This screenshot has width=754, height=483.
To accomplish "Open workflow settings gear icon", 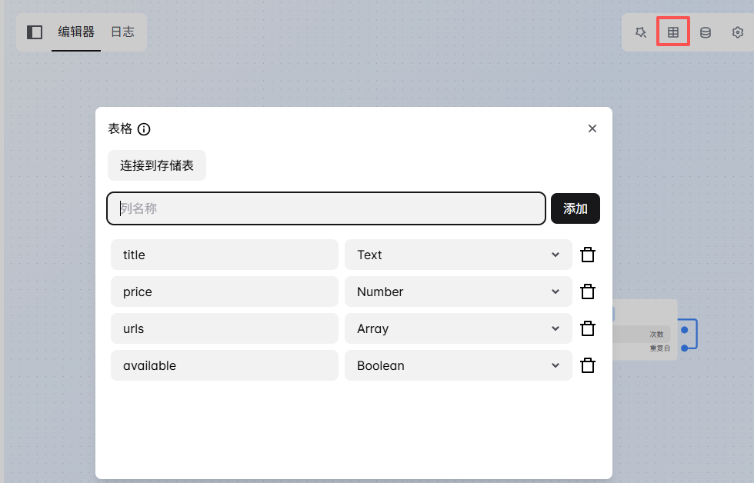I will (x=737, y=32).
